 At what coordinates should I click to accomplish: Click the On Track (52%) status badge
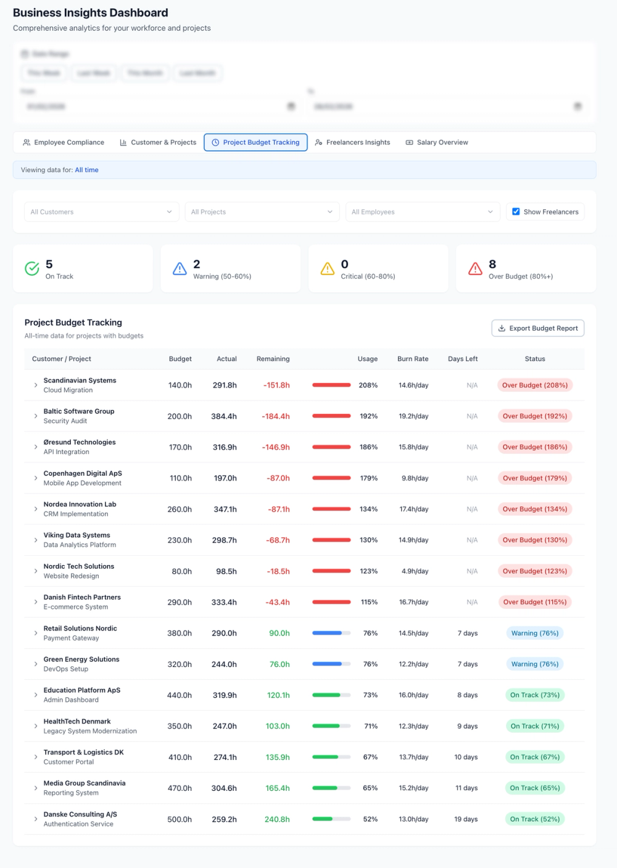[x=535, y=819]
